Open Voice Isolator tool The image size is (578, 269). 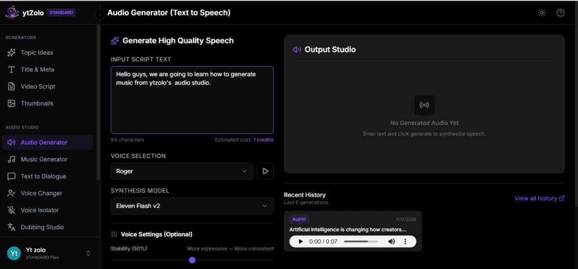[x=47, y=210]
